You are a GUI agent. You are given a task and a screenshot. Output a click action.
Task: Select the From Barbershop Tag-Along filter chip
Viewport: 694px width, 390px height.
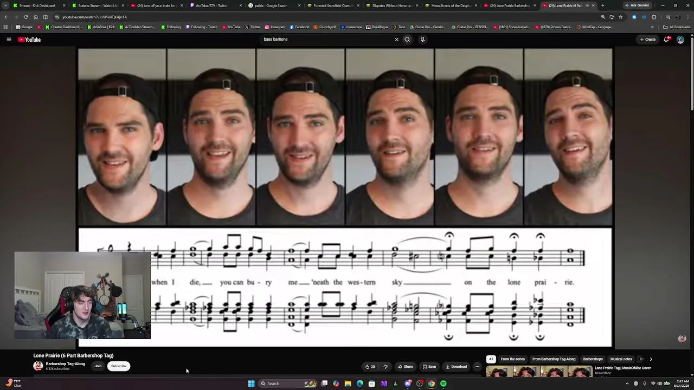(554, 359)
